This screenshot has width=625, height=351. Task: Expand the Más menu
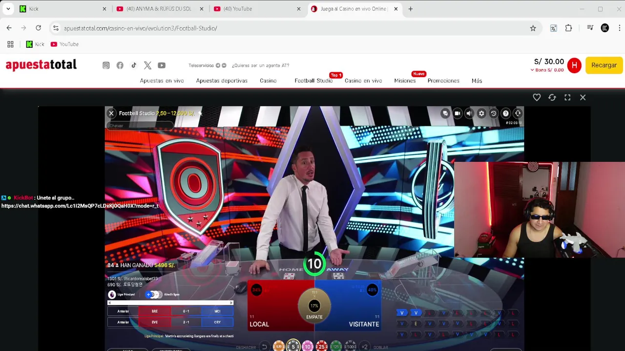(x=477, y=81)
